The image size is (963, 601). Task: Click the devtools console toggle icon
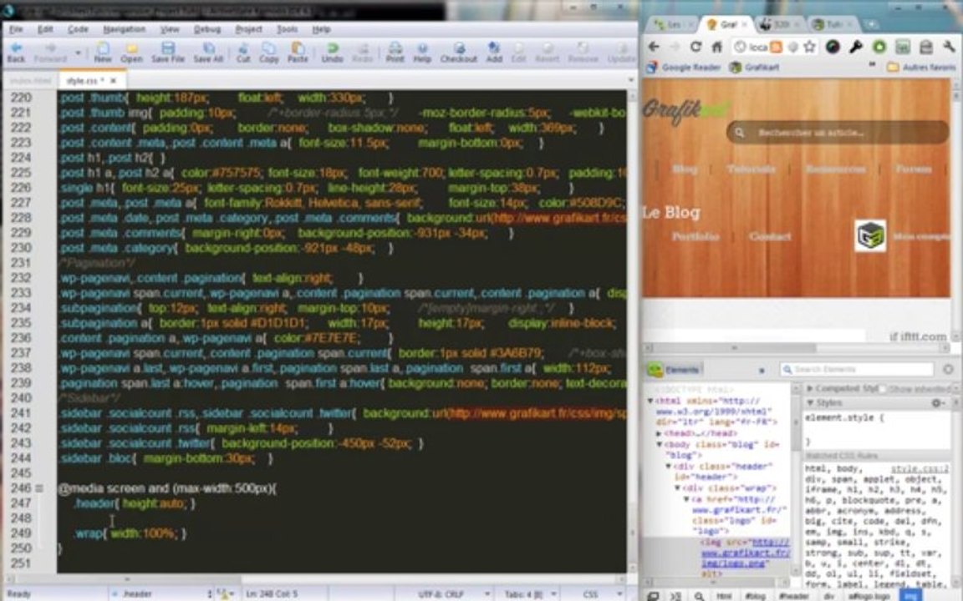pos(675,595)
